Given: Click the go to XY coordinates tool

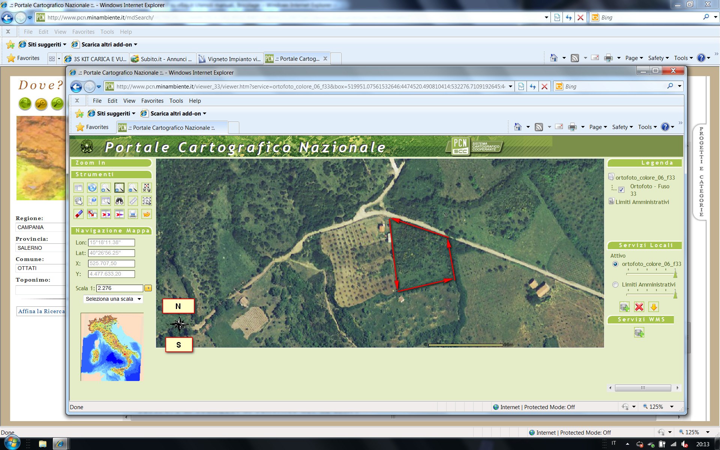Looking at the screenshot, I should coord(147,188).
